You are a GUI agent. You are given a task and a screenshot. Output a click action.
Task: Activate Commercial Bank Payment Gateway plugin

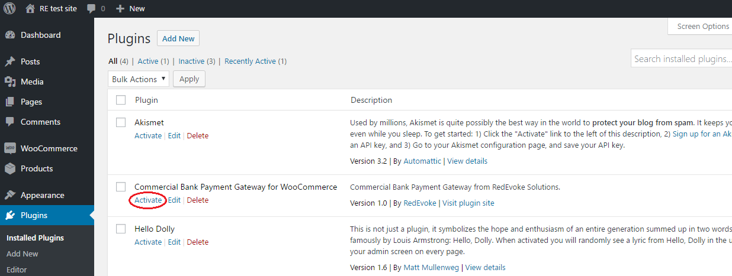tap(148, 200)
